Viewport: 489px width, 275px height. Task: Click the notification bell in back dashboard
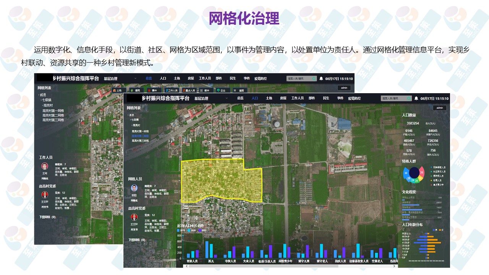tap(321, 79)
